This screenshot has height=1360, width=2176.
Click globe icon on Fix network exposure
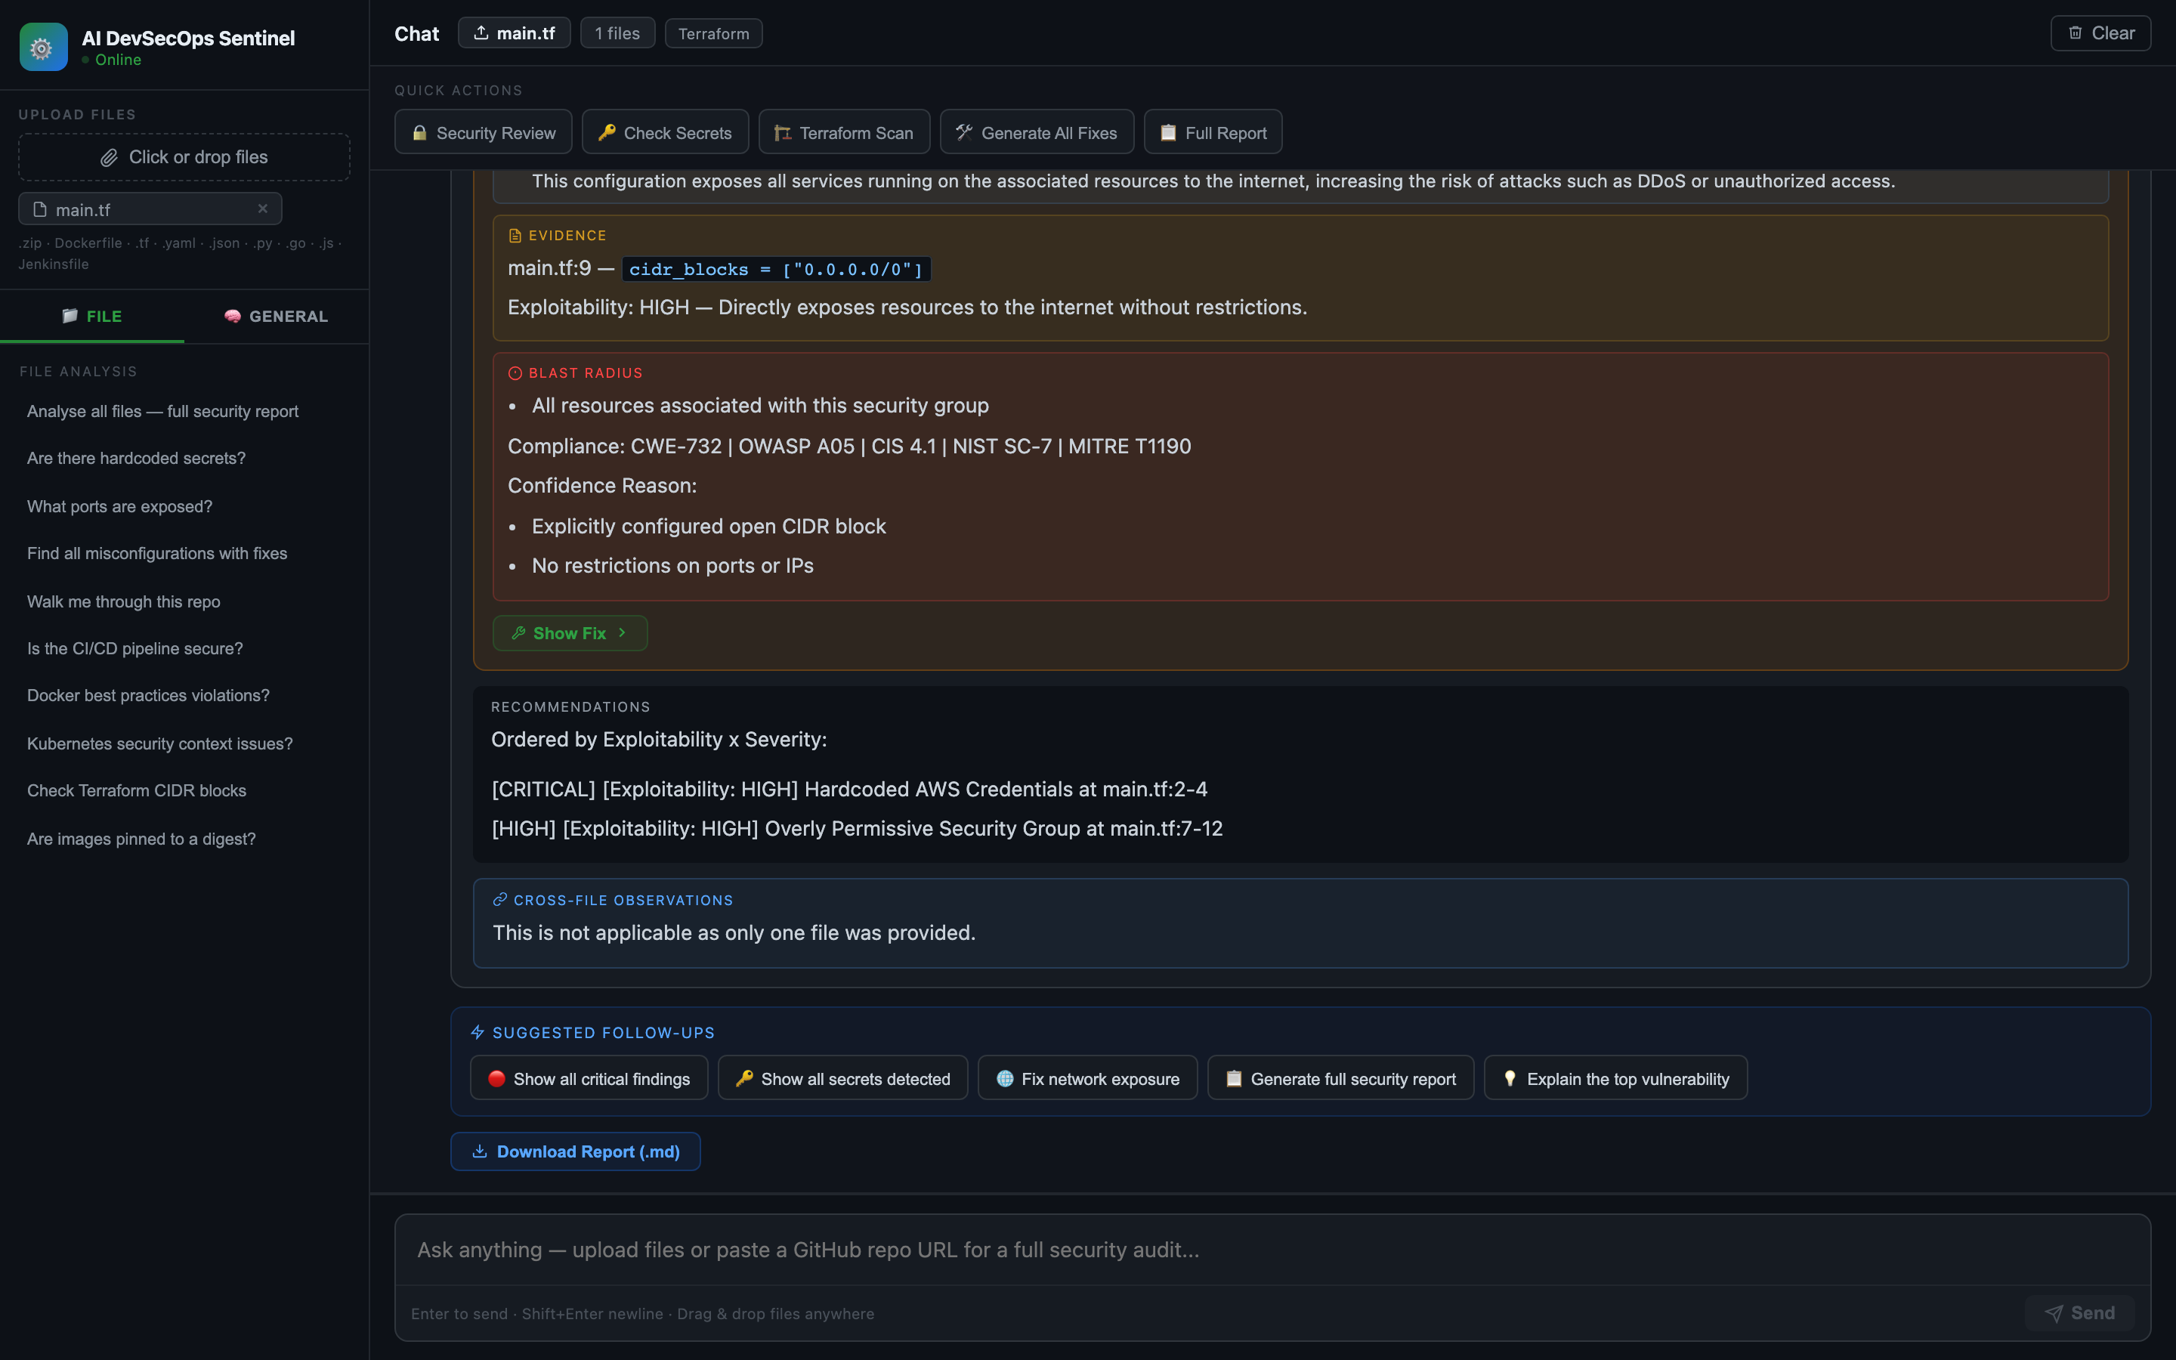point(1006,1078)
